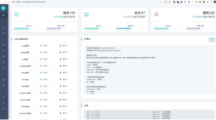Open the puzzle-piece extensions menu

(211, 2)
